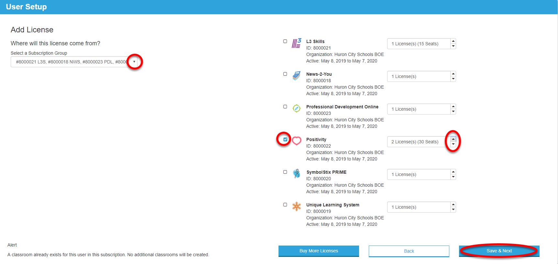Increase Unique Learning System license count
558x264 pixels.
coord(453,204)
